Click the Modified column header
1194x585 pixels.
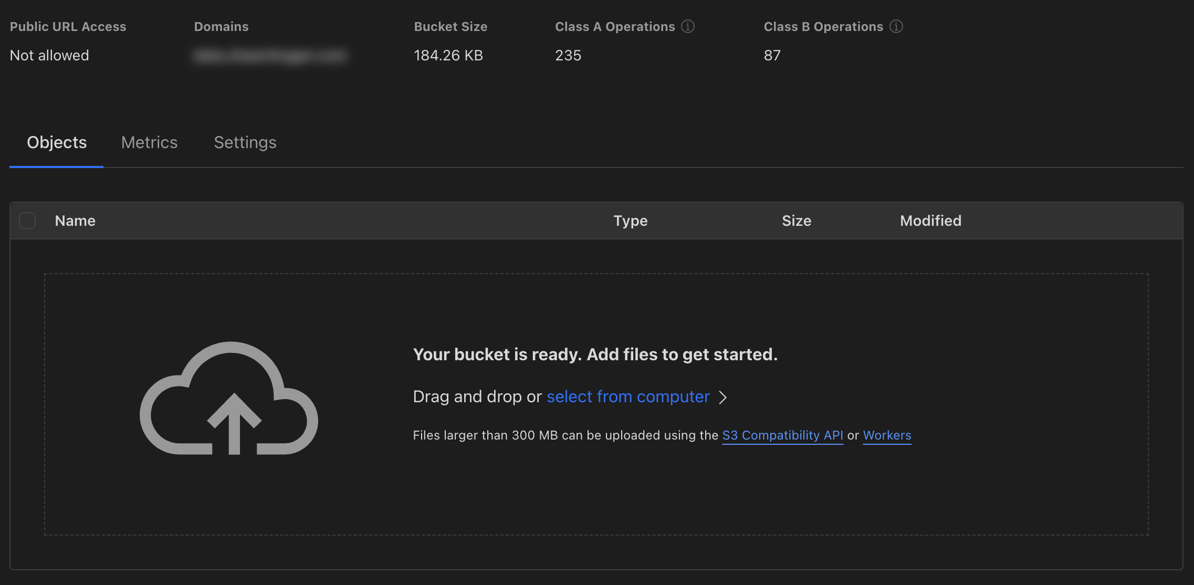coord(930,221)
